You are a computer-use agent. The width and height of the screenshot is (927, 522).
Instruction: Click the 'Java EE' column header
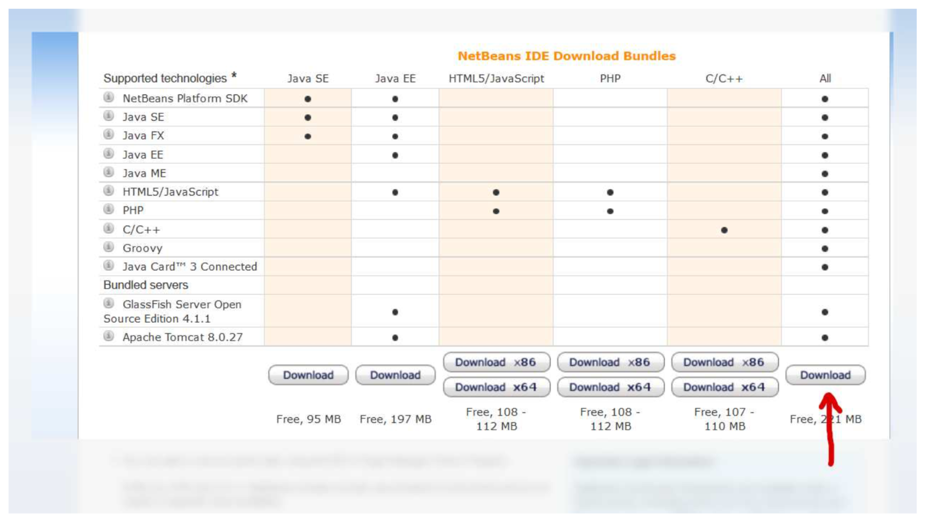click(x=395, y=78)
